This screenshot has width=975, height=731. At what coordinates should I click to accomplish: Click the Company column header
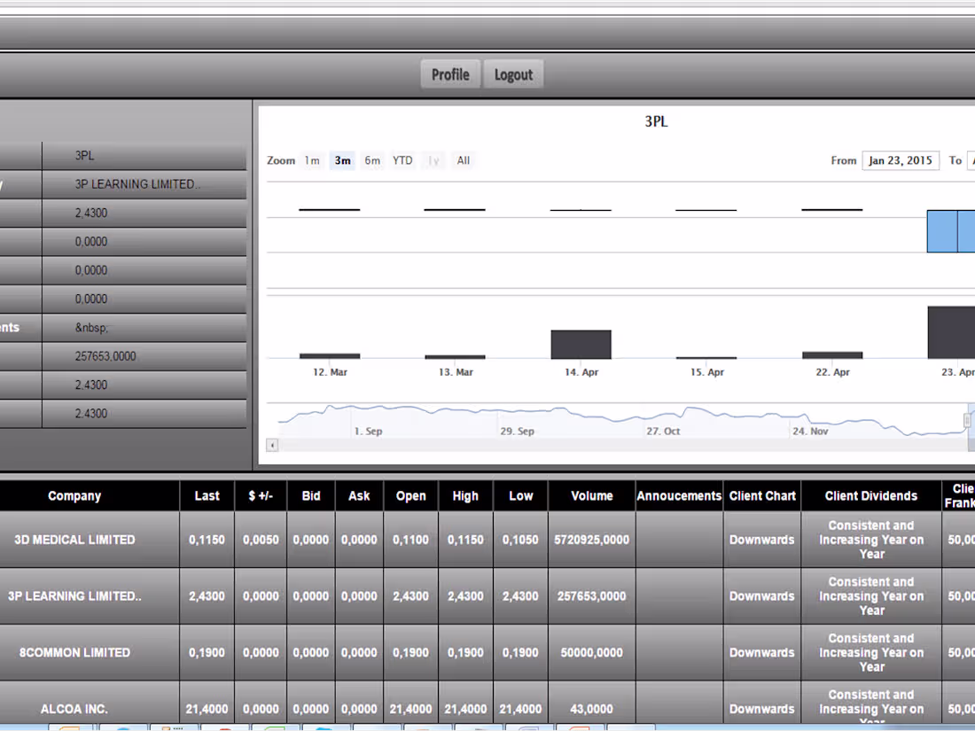coord(74,496)
